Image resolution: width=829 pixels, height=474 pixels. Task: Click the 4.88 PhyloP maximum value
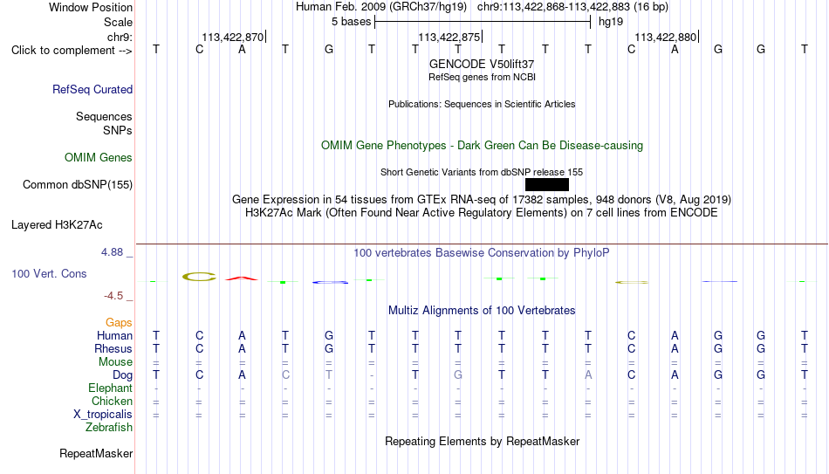coord(112,252)
